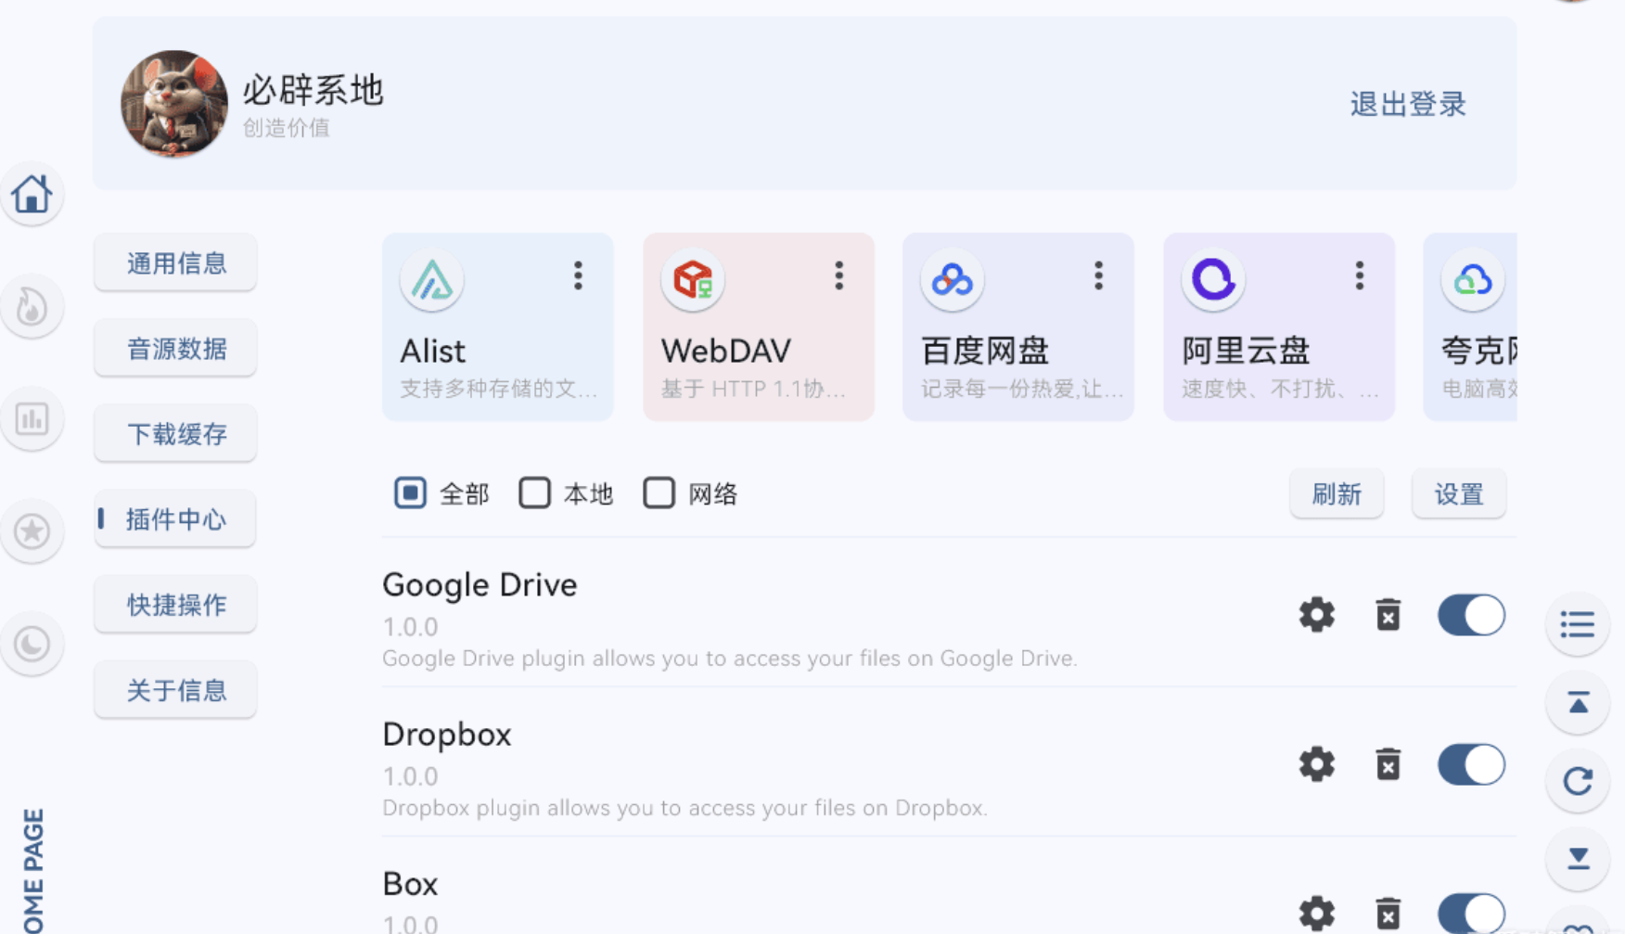Delete the Dropbox plugin via trash icon
The width and height of the screenshot is (1625, 934).
click(x=1388, y=764)
